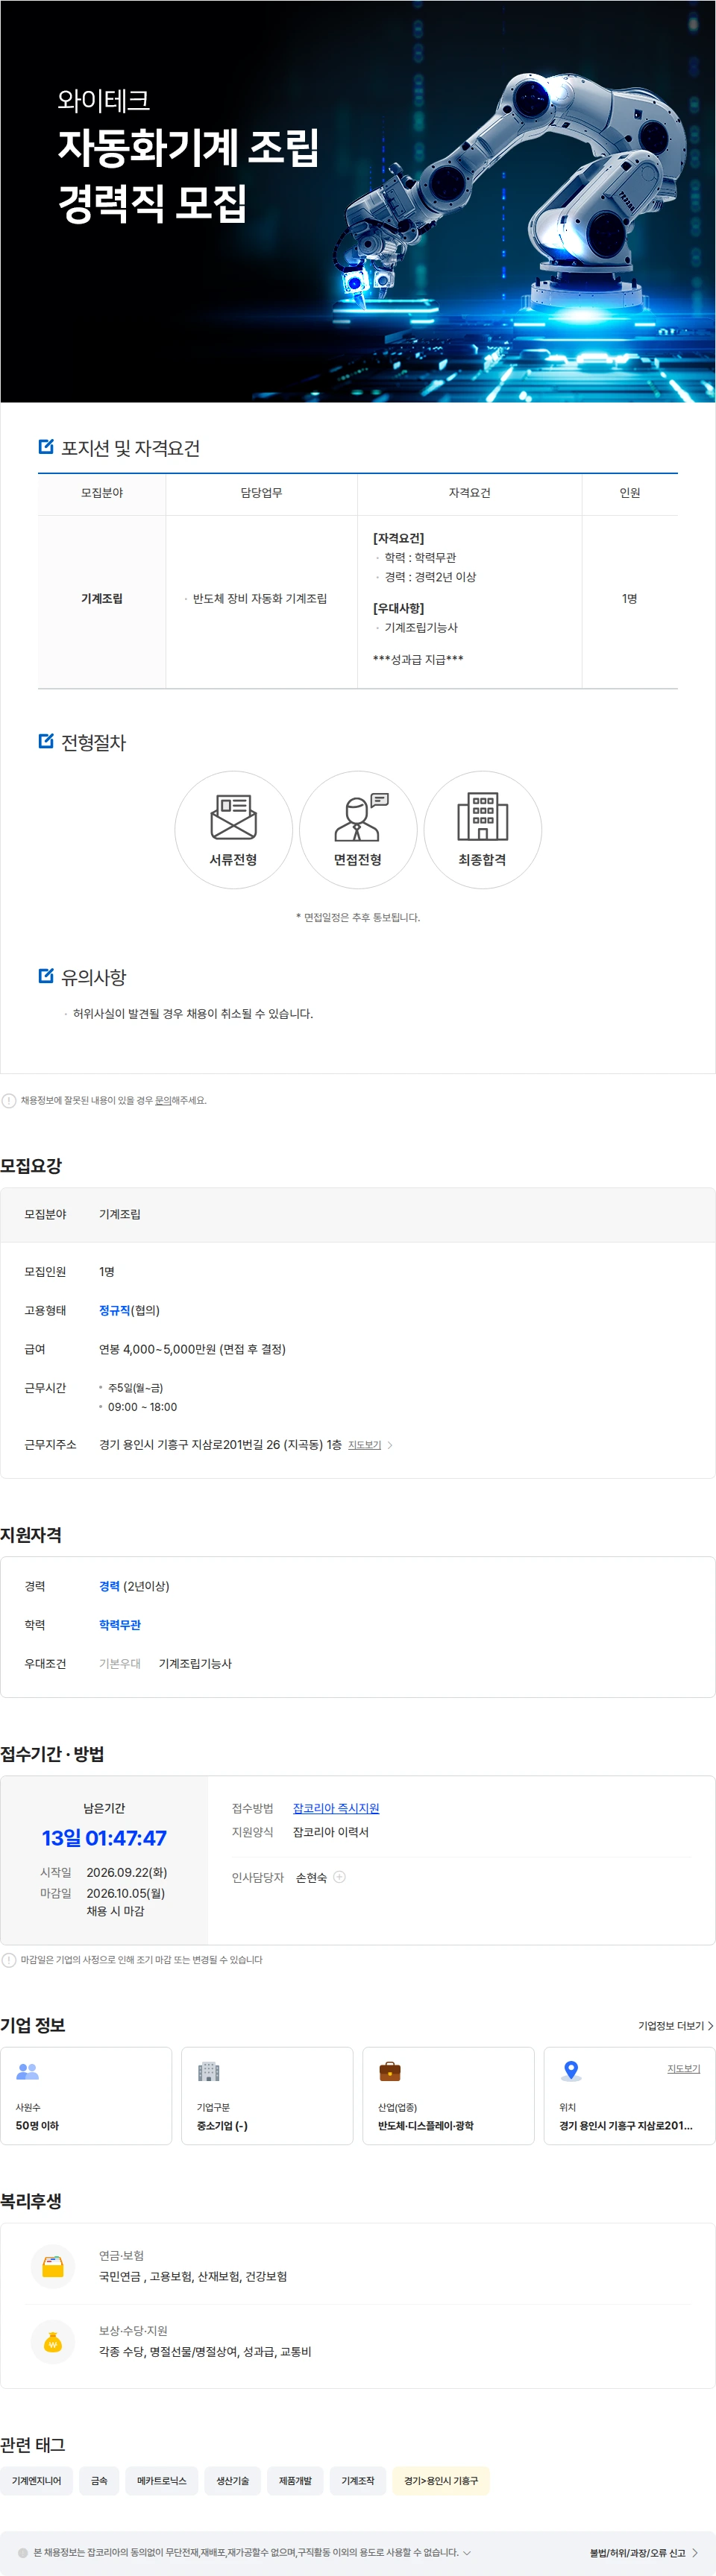Screen dimensions: 716x2576
Task: Click 학력무관 blue link
Action: pyautogui.click(x=120, y=1625)
